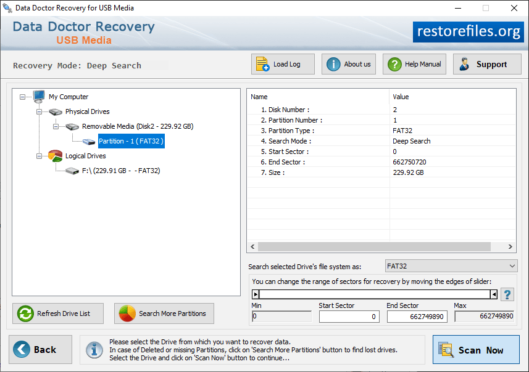Click the Partition - 1 drive icon
This screenshot has height=372, width=529.
89,142
